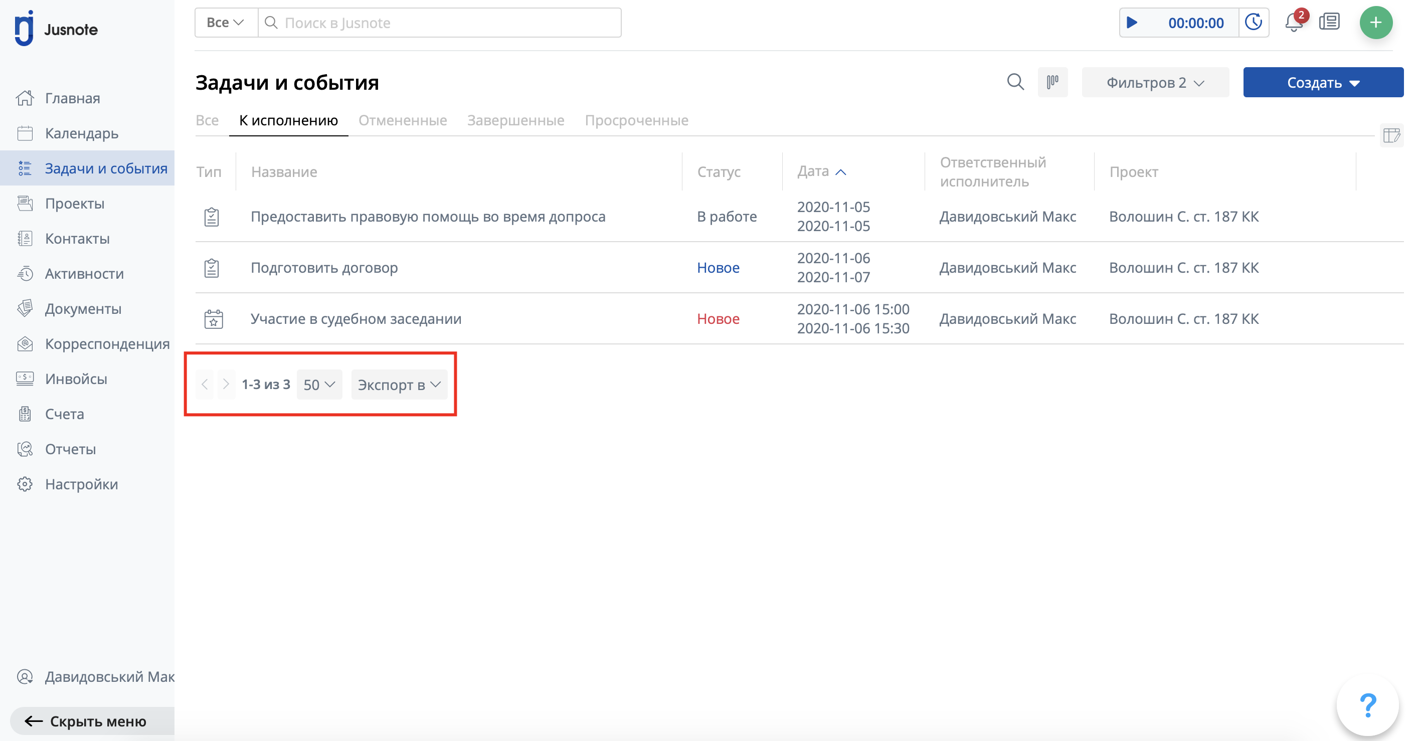Open the time history clock icon
1415x741 pixels.
pos(1254,23)
